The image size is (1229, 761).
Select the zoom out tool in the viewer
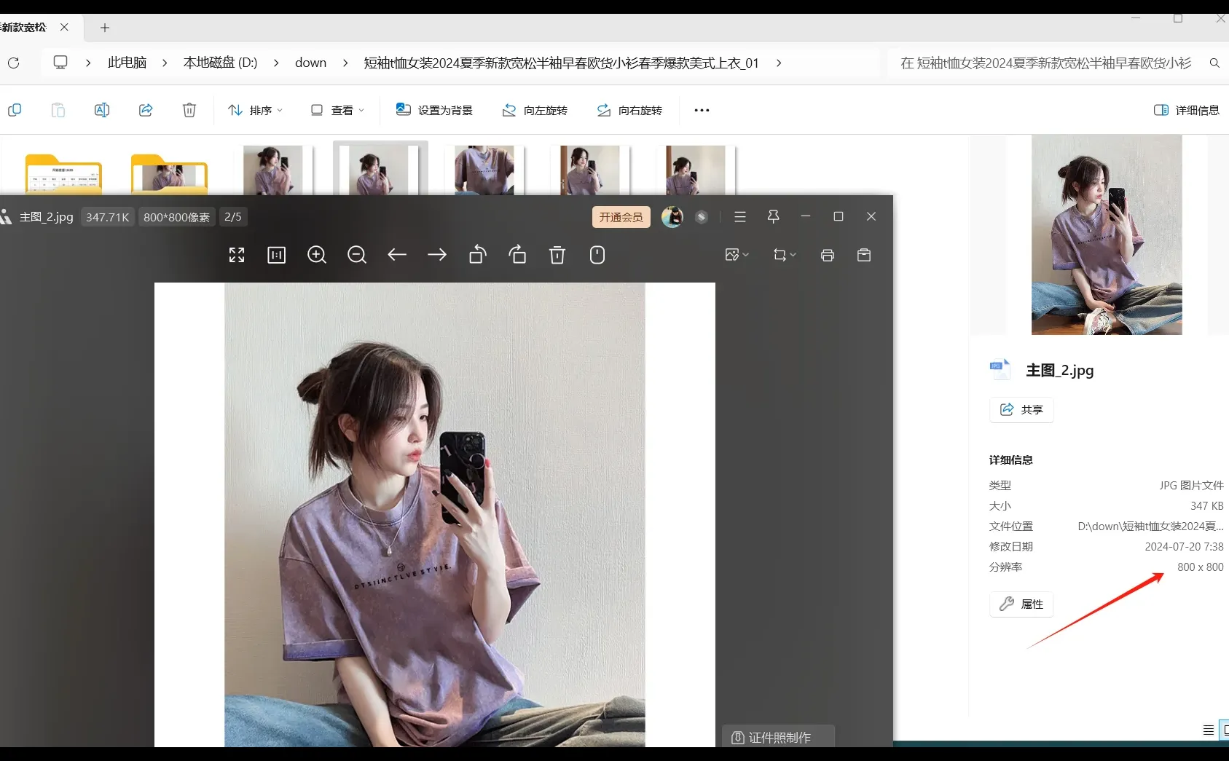pyautogui.click(x=356, y=255)
